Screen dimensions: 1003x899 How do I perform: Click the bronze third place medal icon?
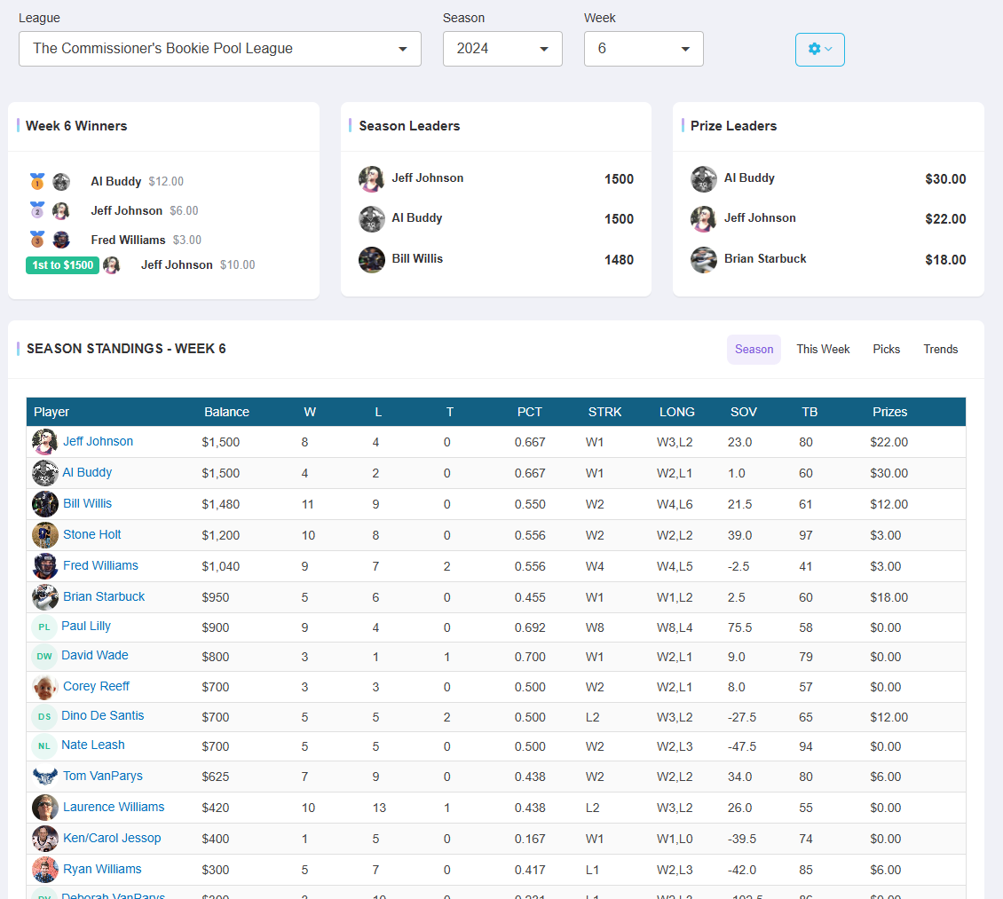tap(36, 240)
